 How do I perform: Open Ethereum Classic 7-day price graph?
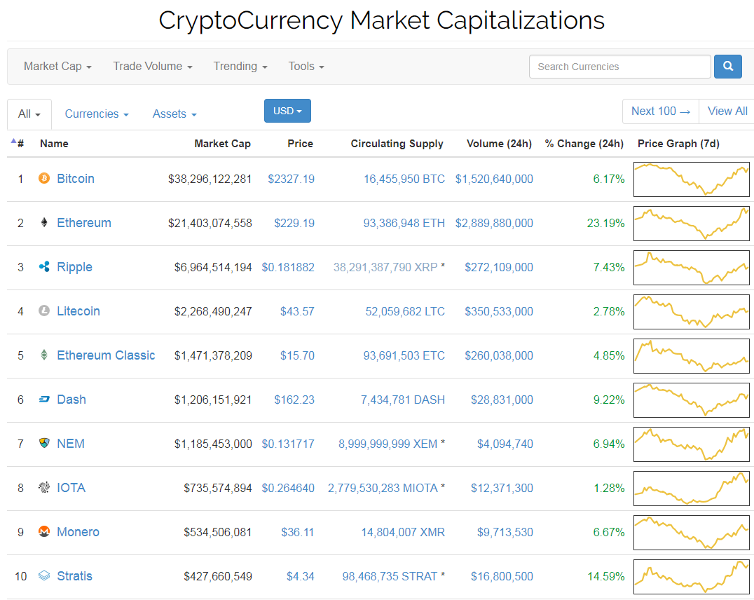click(x=692, y=356)
